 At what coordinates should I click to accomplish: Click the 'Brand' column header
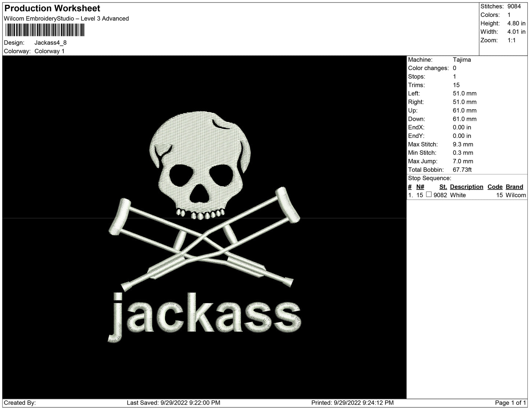pos(514,187)
